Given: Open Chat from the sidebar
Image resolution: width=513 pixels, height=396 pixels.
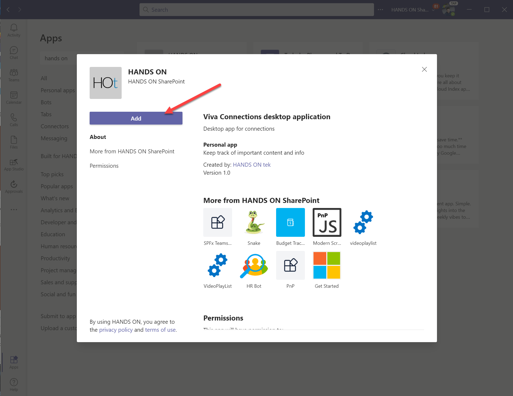Looking at the screenshot, I should (x=14, y=52).
